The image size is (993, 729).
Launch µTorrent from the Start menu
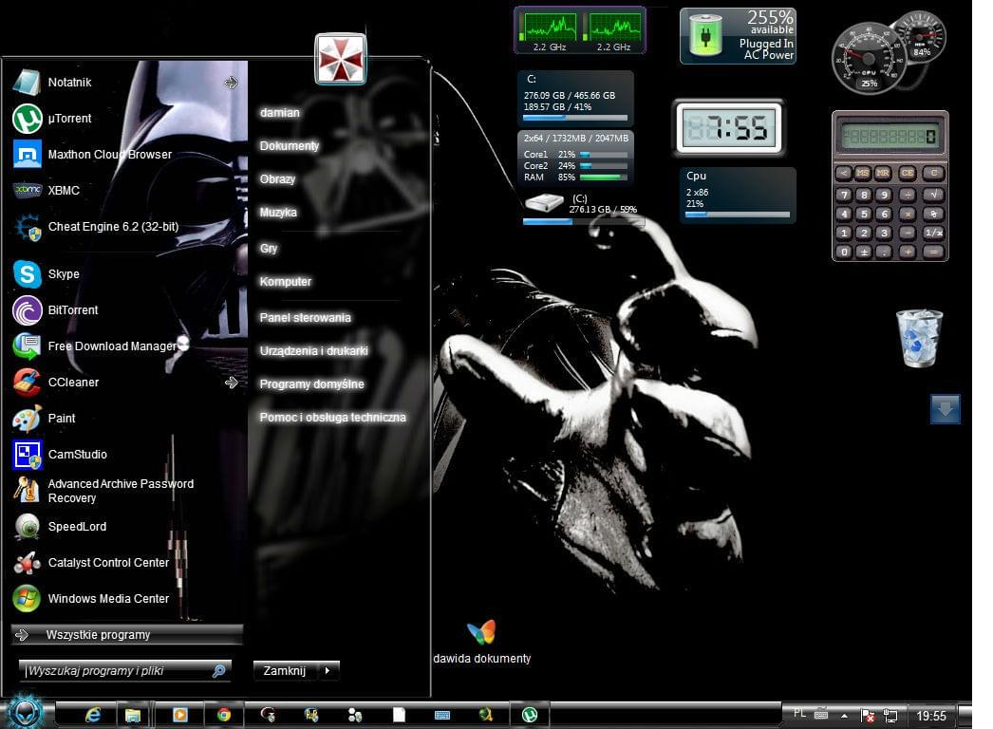[x=69, y=119]
